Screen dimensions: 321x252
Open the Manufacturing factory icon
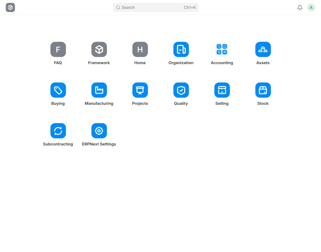click(99, 90)
